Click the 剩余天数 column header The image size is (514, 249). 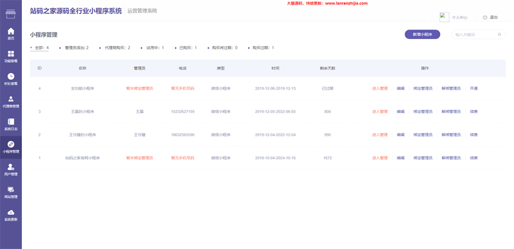point(327,68)
